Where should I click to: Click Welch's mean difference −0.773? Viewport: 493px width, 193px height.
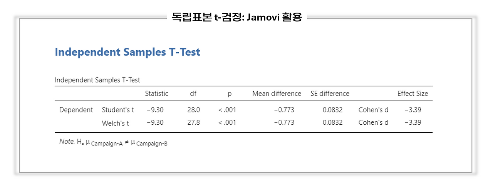284,123
